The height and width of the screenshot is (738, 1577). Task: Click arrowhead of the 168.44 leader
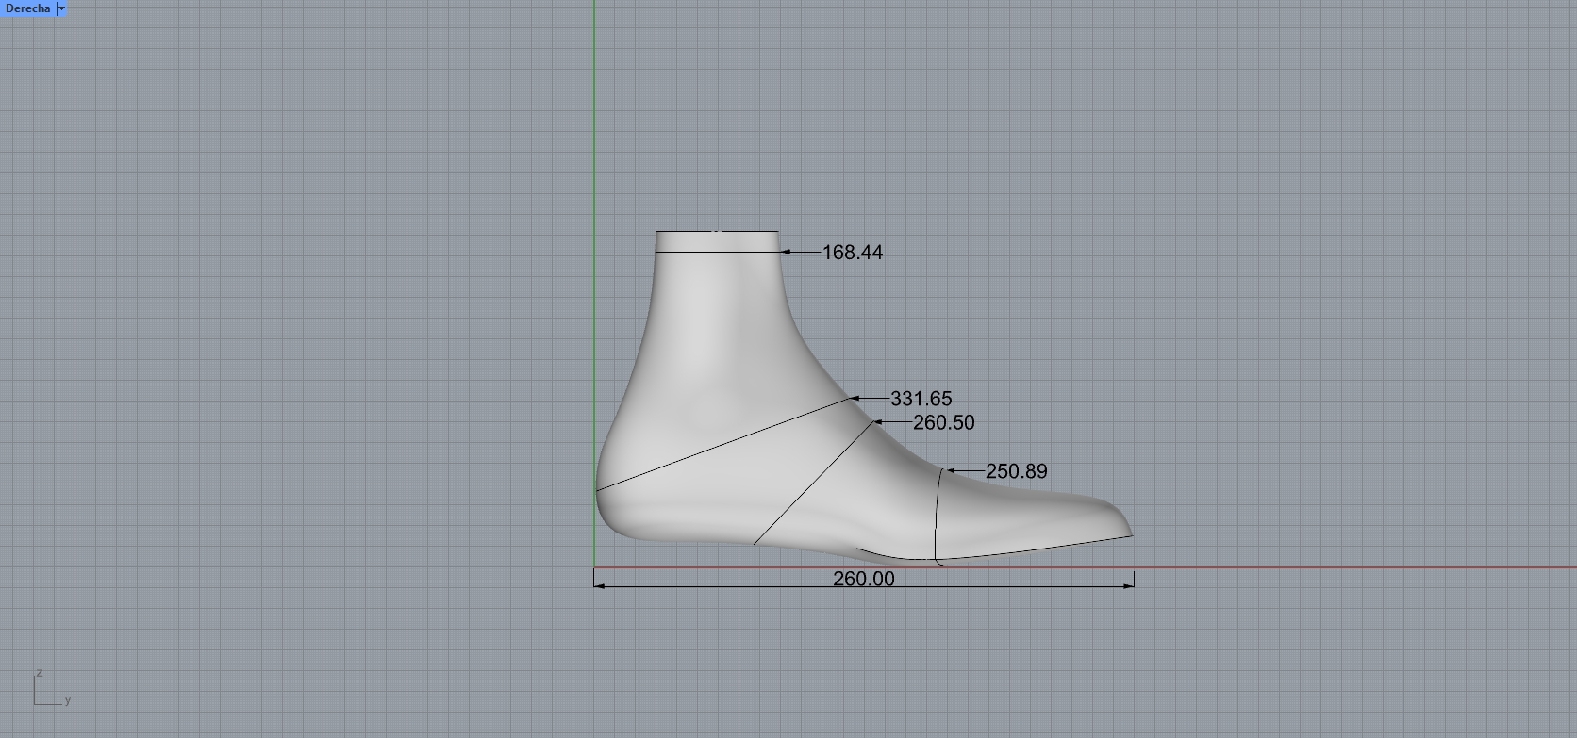coord(786,253)
